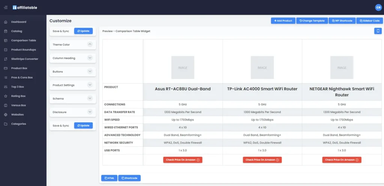Open Versus Box menu item
This screenshot has height=186, width=384.
coord(19,105)
